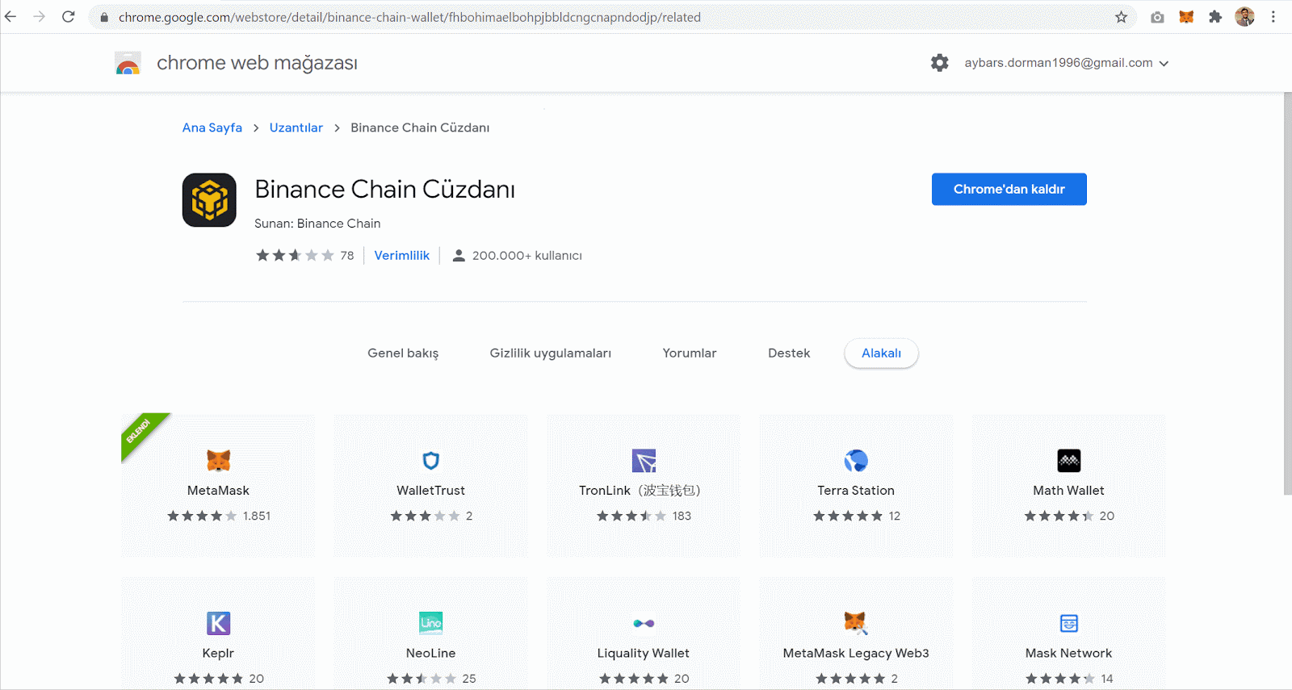Go back with the browser back arrow
1292x690 pixels.
(10, 17)
